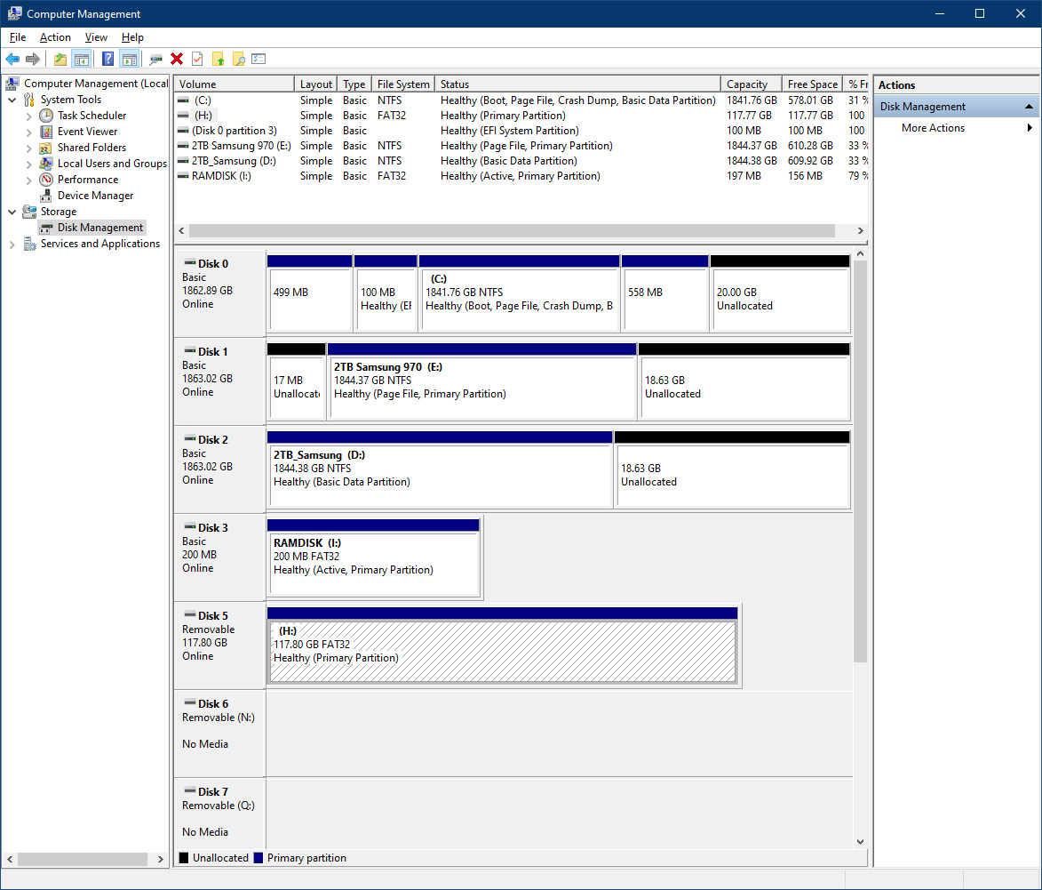This screenshot has height=890, width=1042.
Task: Click the Rescan/Connect disk toolbar icon
Action: pyautogui.click(x=156, y=59)
